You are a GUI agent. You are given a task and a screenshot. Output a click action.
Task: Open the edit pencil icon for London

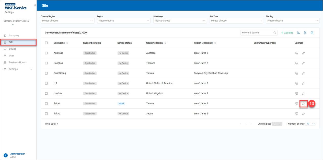(x=303, y=93)
